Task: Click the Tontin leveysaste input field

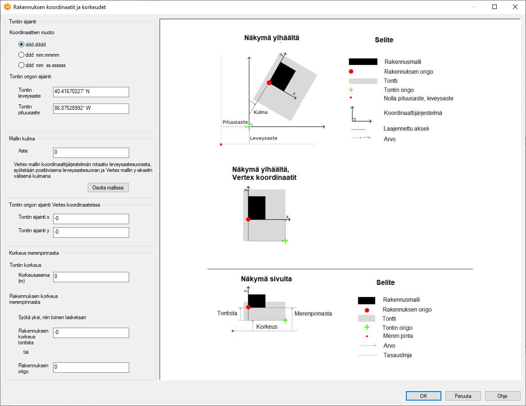Action: pos(91,92)
